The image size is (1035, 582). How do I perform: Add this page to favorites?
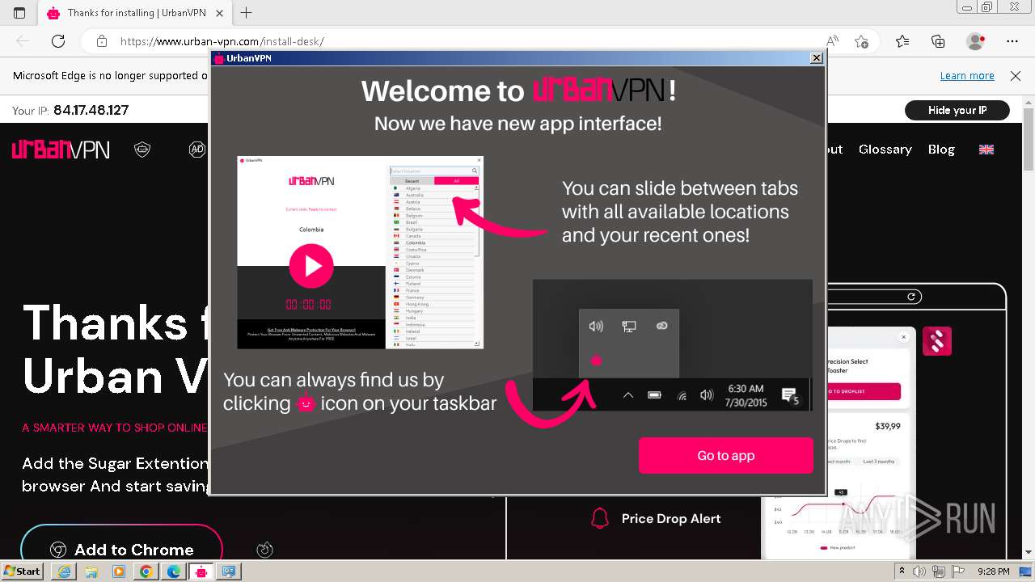coord(861,41)
